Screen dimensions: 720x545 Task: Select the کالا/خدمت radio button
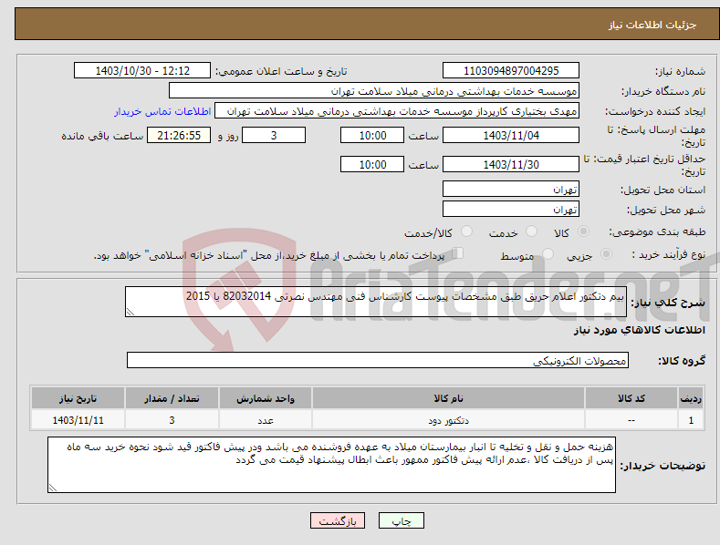(x=466, y=231)
